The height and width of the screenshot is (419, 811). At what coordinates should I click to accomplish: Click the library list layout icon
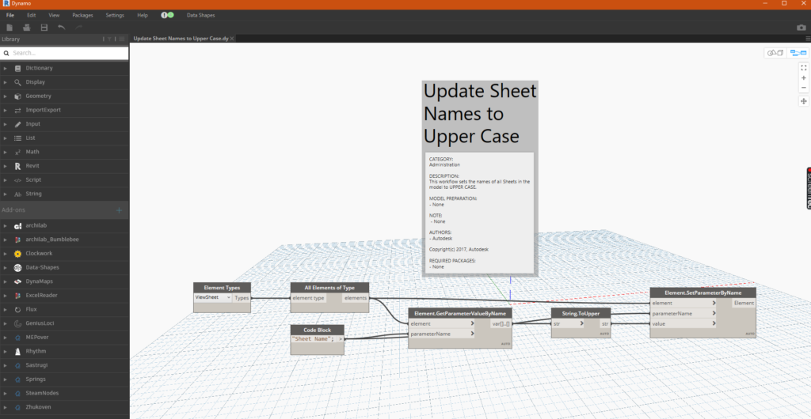point(122,40)
